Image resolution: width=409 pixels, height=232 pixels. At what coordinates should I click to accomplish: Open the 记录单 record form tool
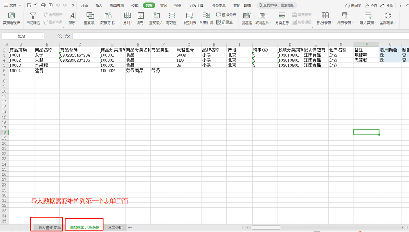coord(224,22)
